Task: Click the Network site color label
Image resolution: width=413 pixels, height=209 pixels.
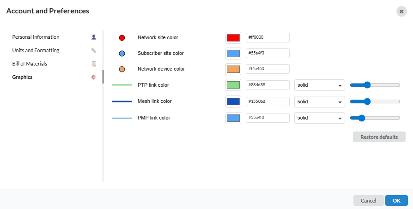Action: (x=158, y=37)
